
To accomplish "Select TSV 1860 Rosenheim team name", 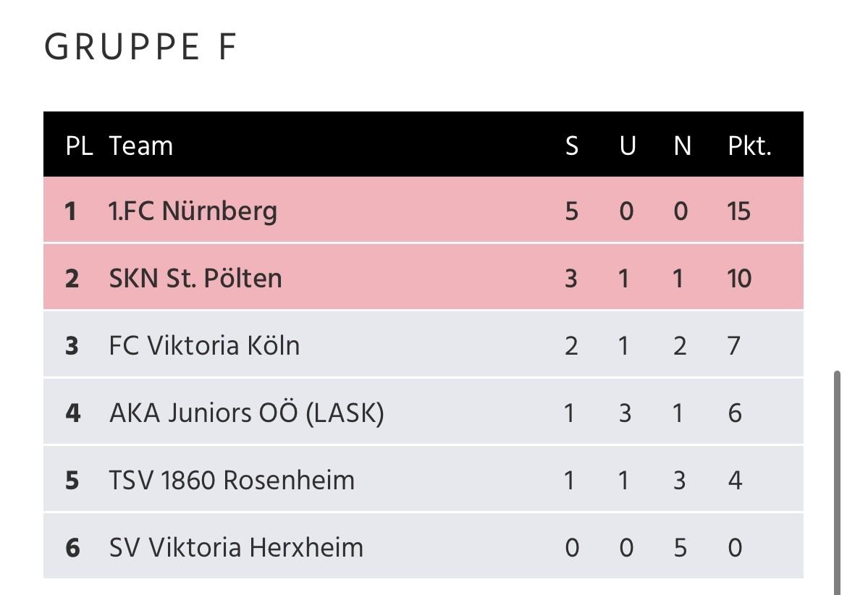I will tap(232, 480).
